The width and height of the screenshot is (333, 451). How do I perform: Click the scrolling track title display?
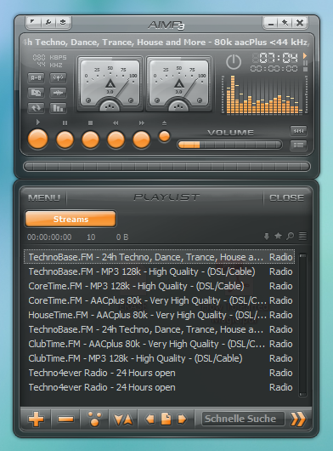tap(166, 43)
